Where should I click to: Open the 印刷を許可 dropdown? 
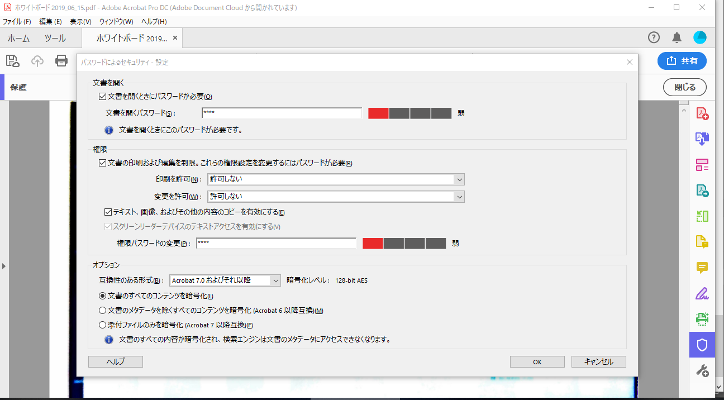pyautogui.click(x=336, y=179)
